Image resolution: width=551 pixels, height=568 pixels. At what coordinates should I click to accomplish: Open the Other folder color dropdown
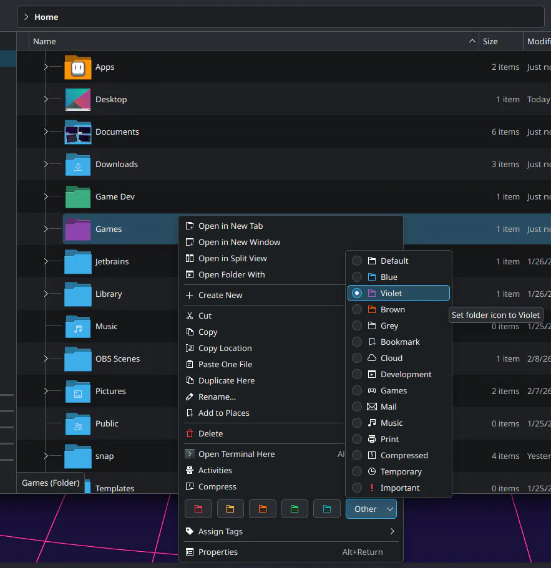[371, 509]
